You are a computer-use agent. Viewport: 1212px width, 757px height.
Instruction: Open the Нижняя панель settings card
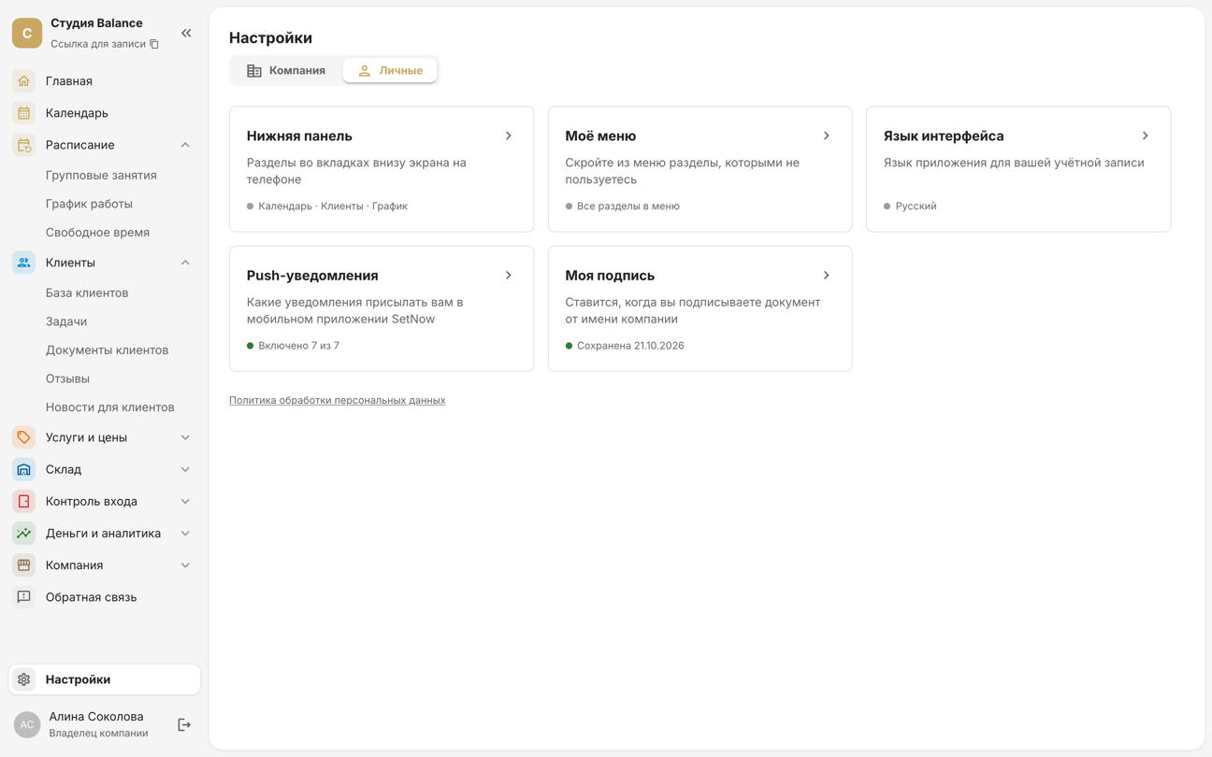382,169
